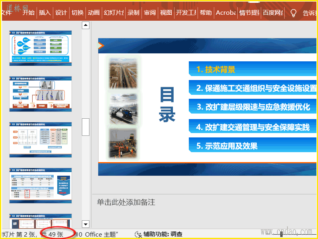Click the slide panel scrollbar thumb
This screenshot has height=239, width=318.
coord(85,127)
